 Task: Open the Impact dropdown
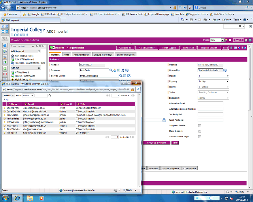tap(213, 75)
